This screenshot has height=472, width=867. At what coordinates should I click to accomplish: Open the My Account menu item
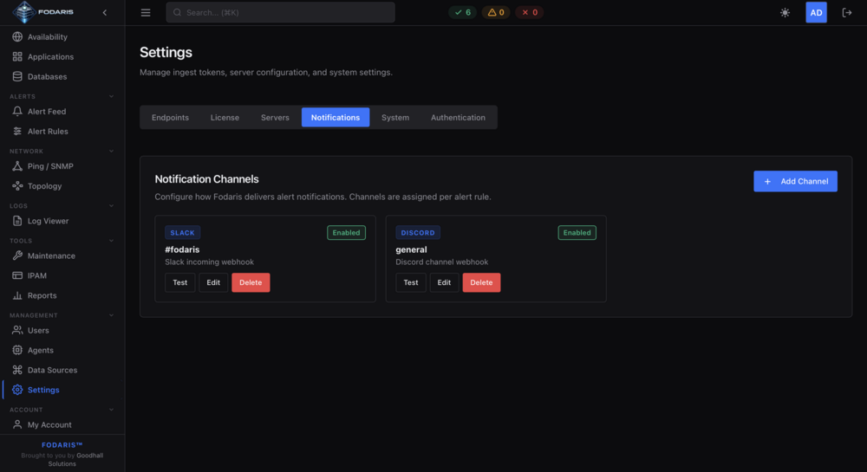tap(62, 424)
